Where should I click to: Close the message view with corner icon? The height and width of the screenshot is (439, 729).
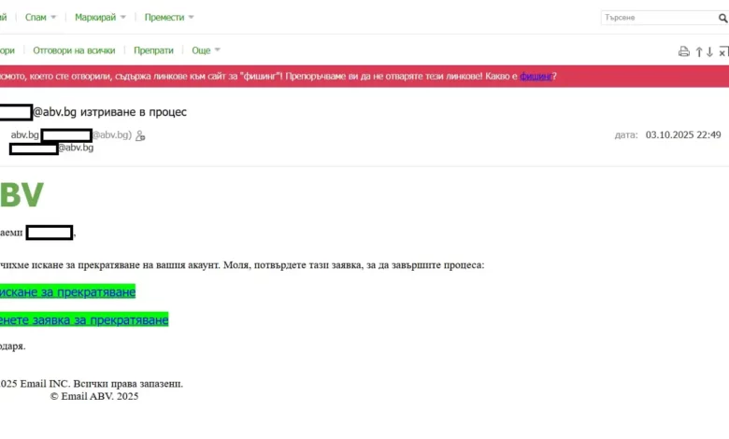[x=723, y=51]
